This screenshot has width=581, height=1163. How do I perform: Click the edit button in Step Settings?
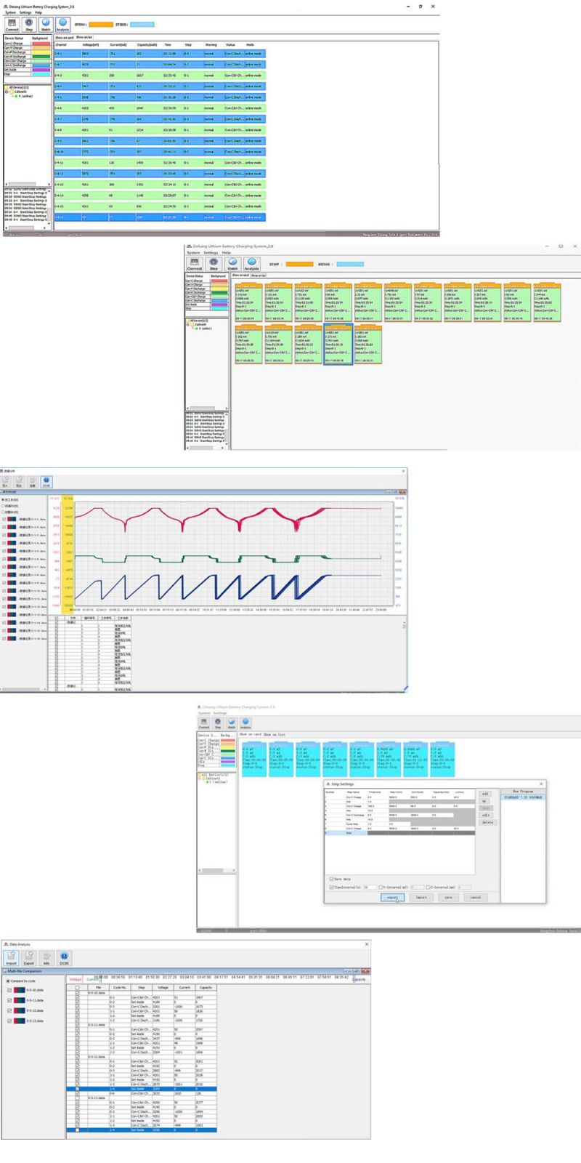485,816
